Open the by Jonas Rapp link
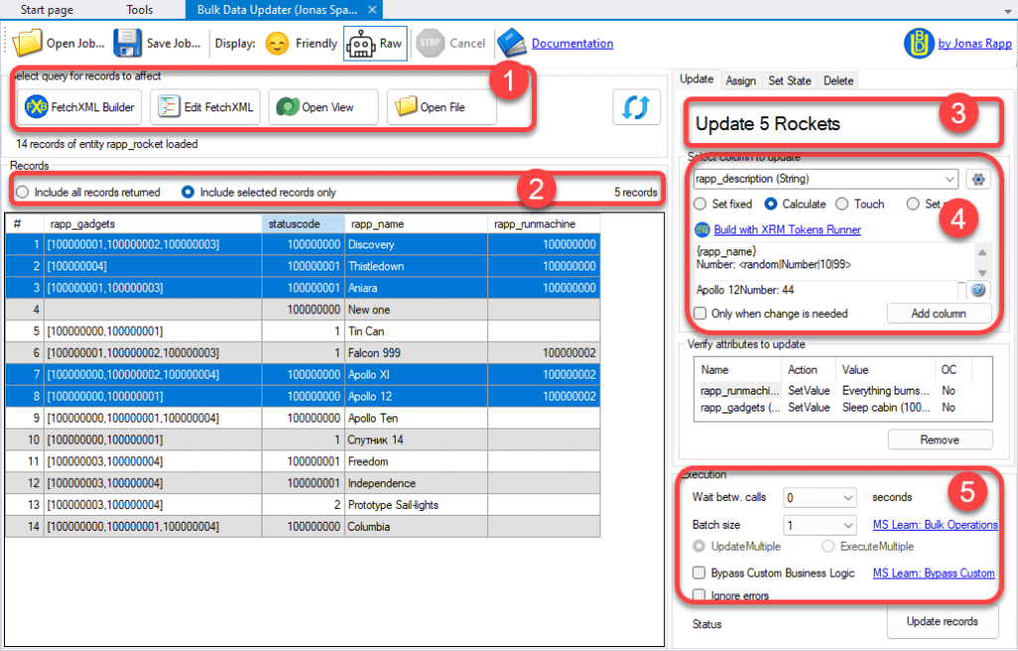Screen dimensions: 1018x651 click(974, 44)
